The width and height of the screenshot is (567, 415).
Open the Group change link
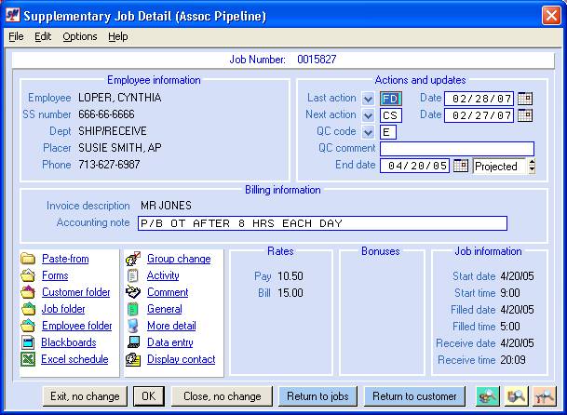[179, 259]
